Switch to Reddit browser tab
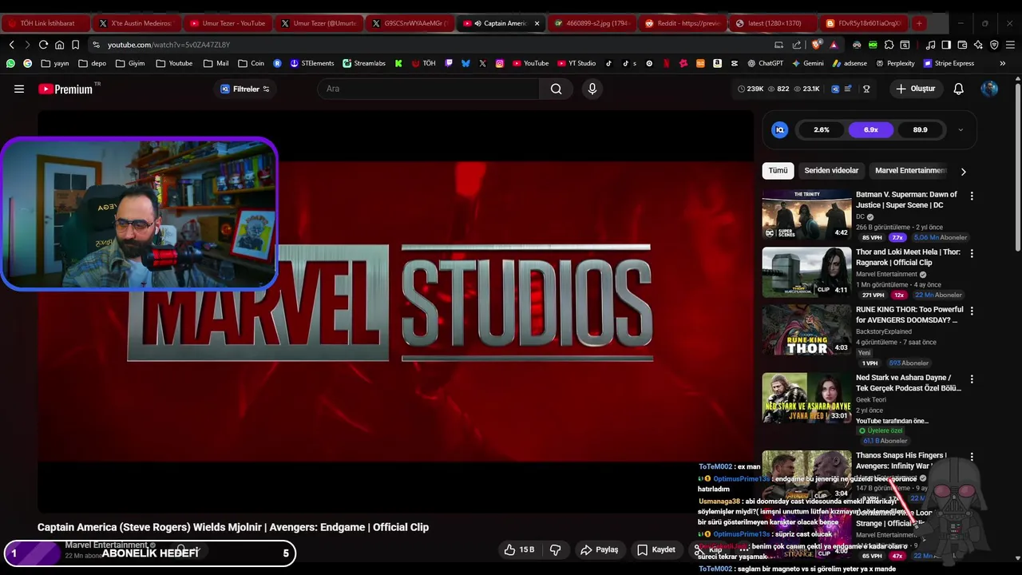Viewport: 1022px width, 575px height. coord(683,23)
